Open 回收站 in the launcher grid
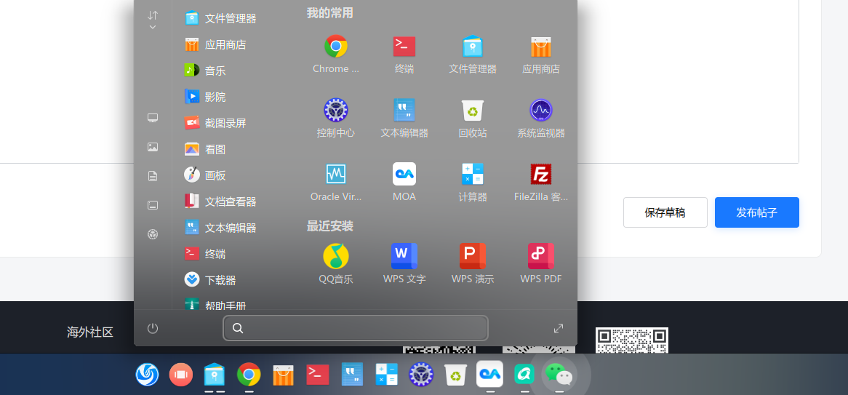 pyautogui.click(x=473, y=118)
